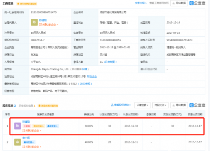Image resolution: width=210 pixels, height=151 pixels.
Task: Open the 文字介绍 link
Action: click(141, 3)
